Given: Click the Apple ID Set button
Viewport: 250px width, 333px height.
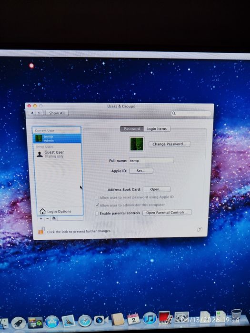Looking at the screenshot, I should coord(141,171).
